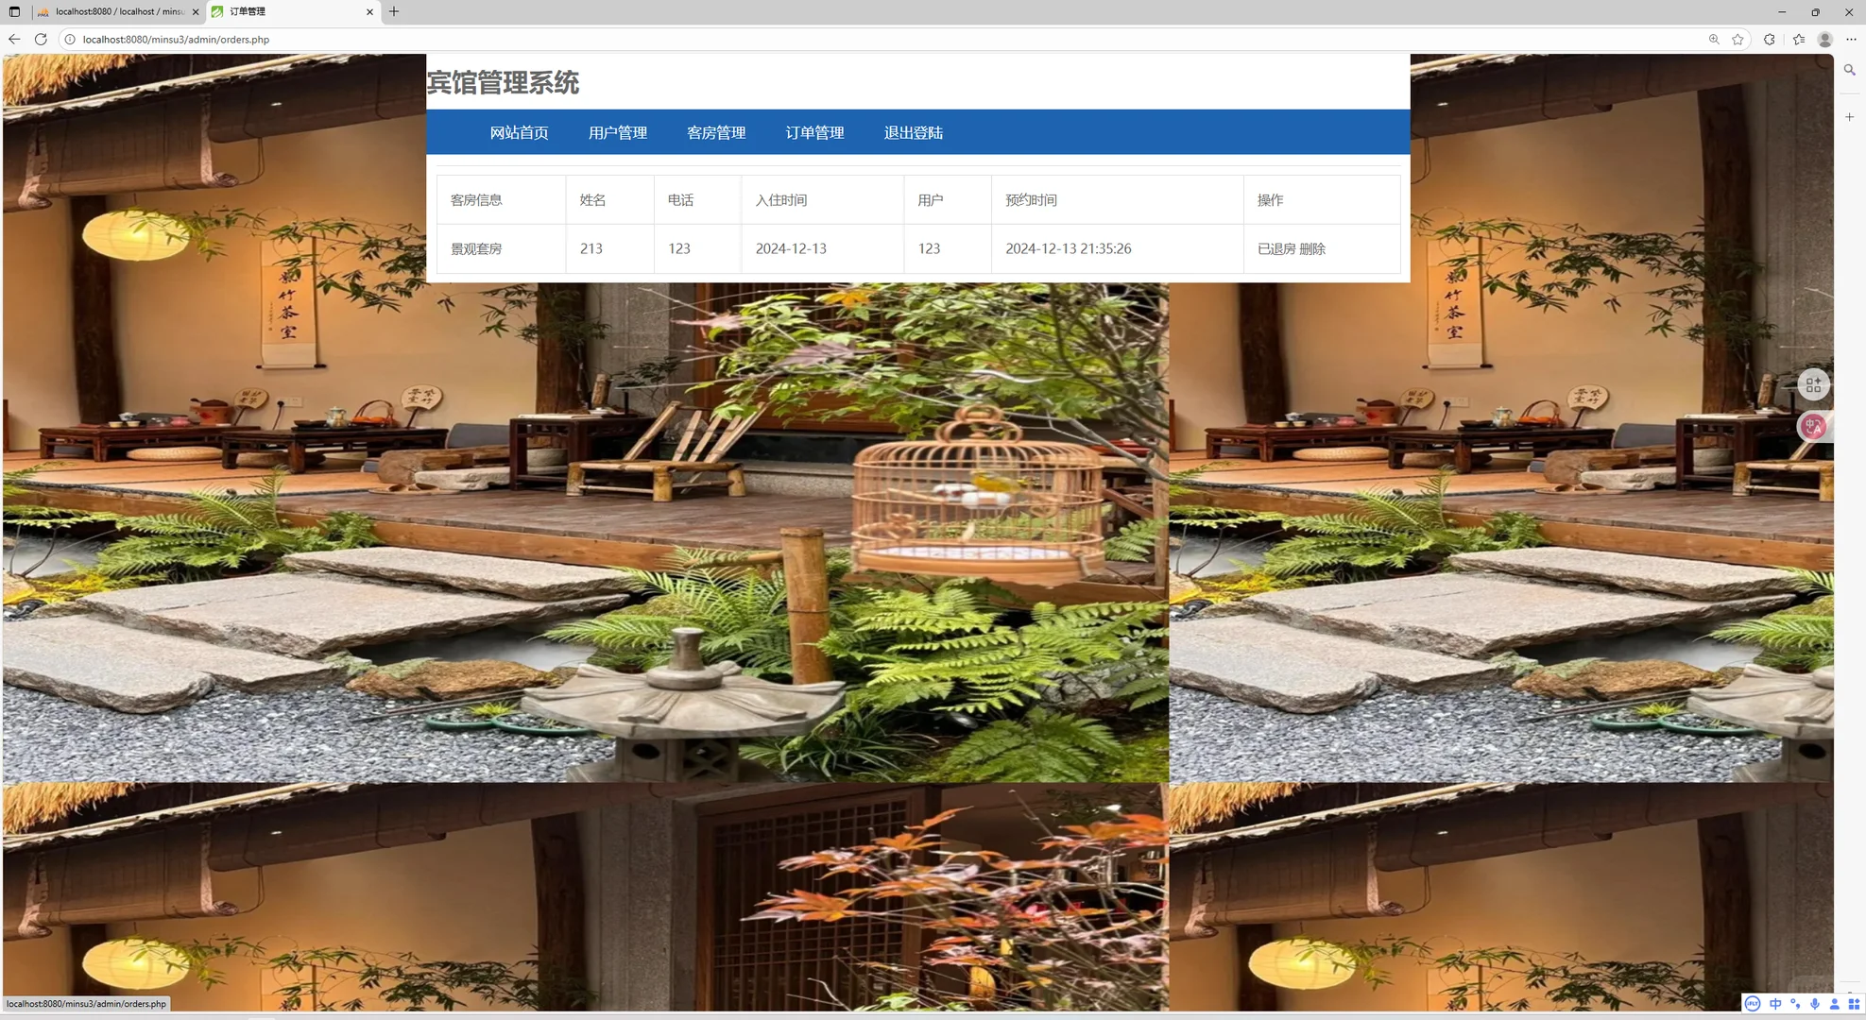Click the page zoom magnifier in address bar
Screen dimensions: 1866x1020
(1714, 40)
